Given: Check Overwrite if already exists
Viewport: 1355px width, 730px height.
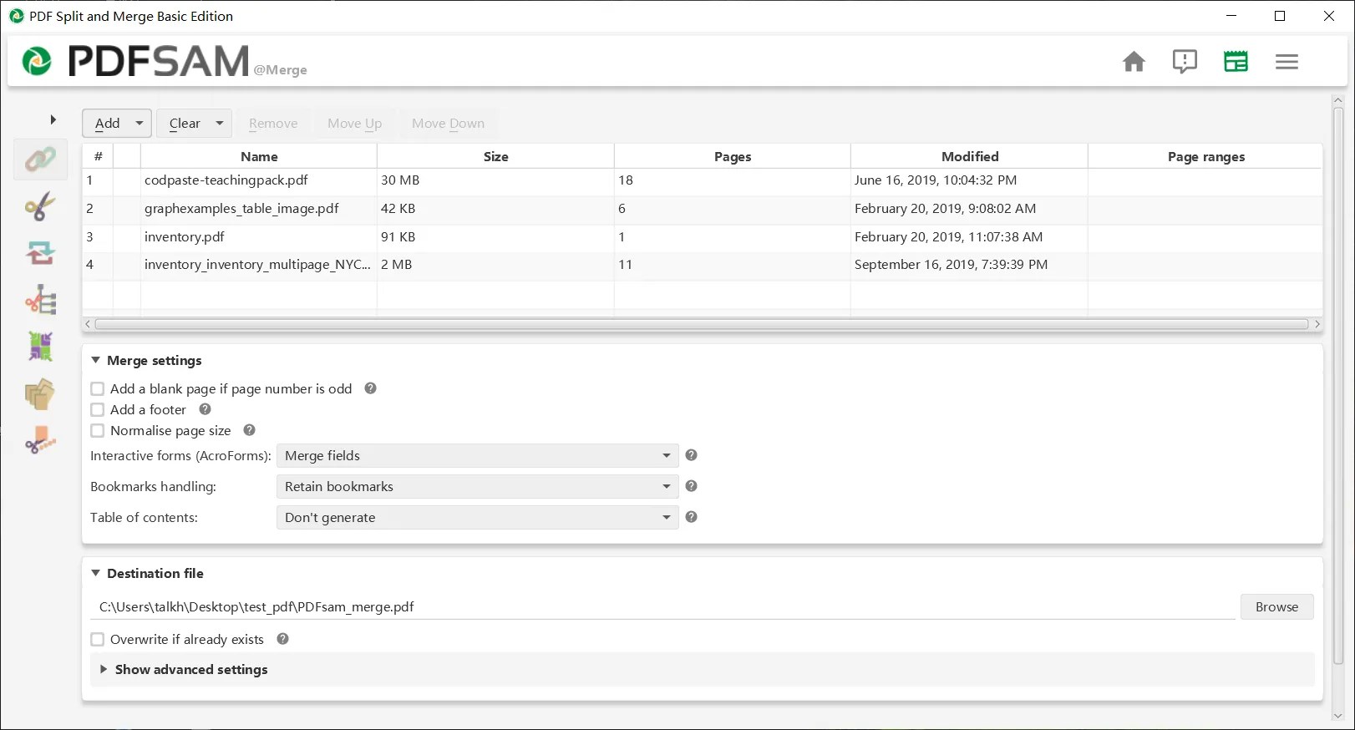Looking at the screenshot, I should pos(98,640).
